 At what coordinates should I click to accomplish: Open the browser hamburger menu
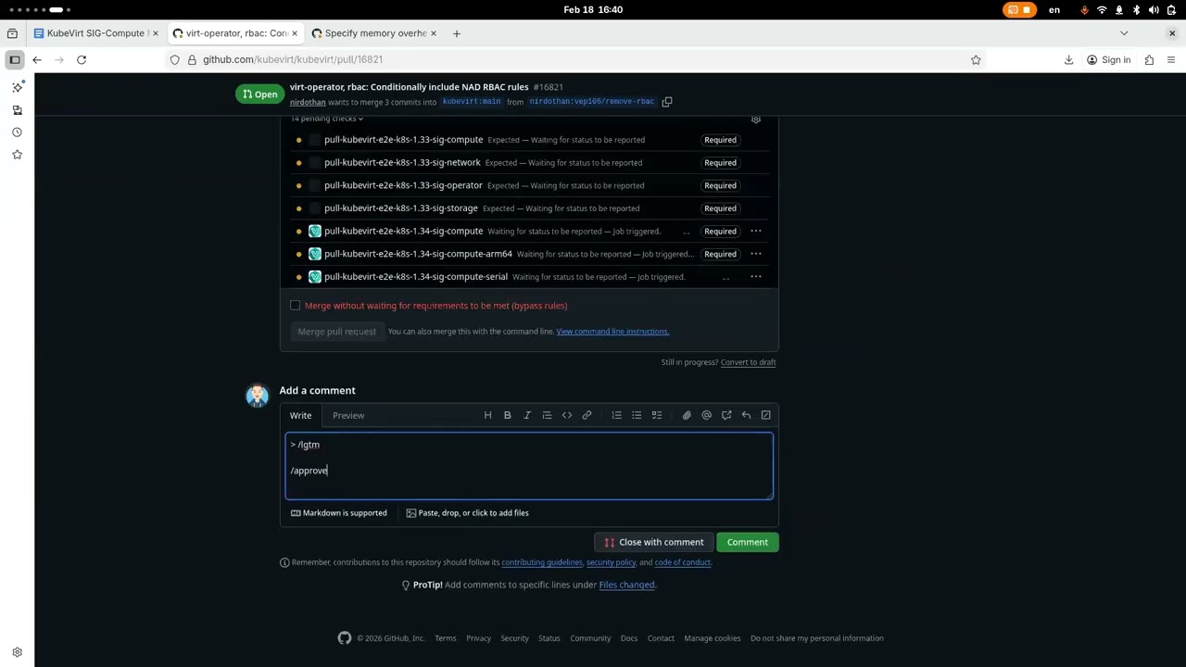pos(1171,59)
